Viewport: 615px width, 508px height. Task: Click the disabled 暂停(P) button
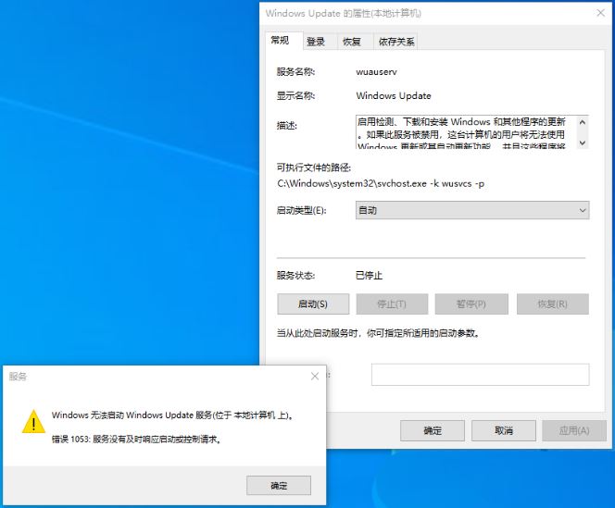pos(471,304)
